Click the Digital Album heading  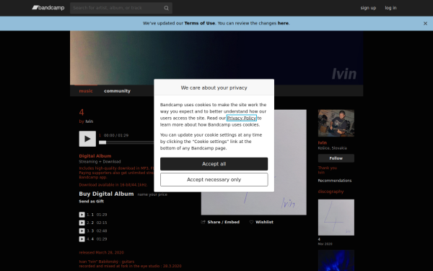coord(95,156)
